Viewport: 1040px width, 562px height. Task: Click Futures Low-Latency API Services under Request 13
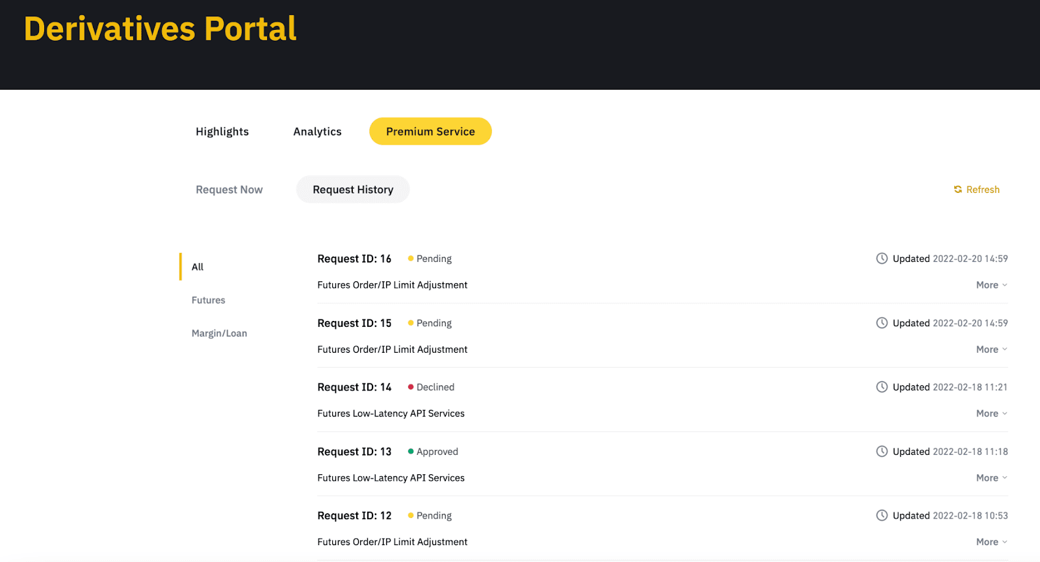[x=391, y=478]
